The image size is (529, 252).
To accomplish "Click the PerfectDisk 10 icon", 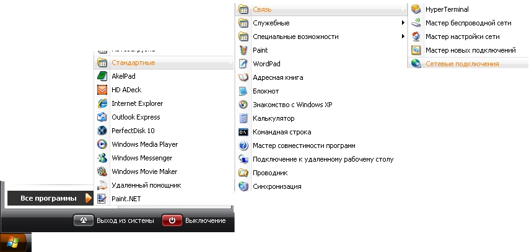I will [x=102, y=131].
